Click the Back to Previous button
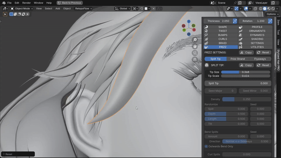The height and width of the screenshot is (158, 281). [x=69, y=3]
